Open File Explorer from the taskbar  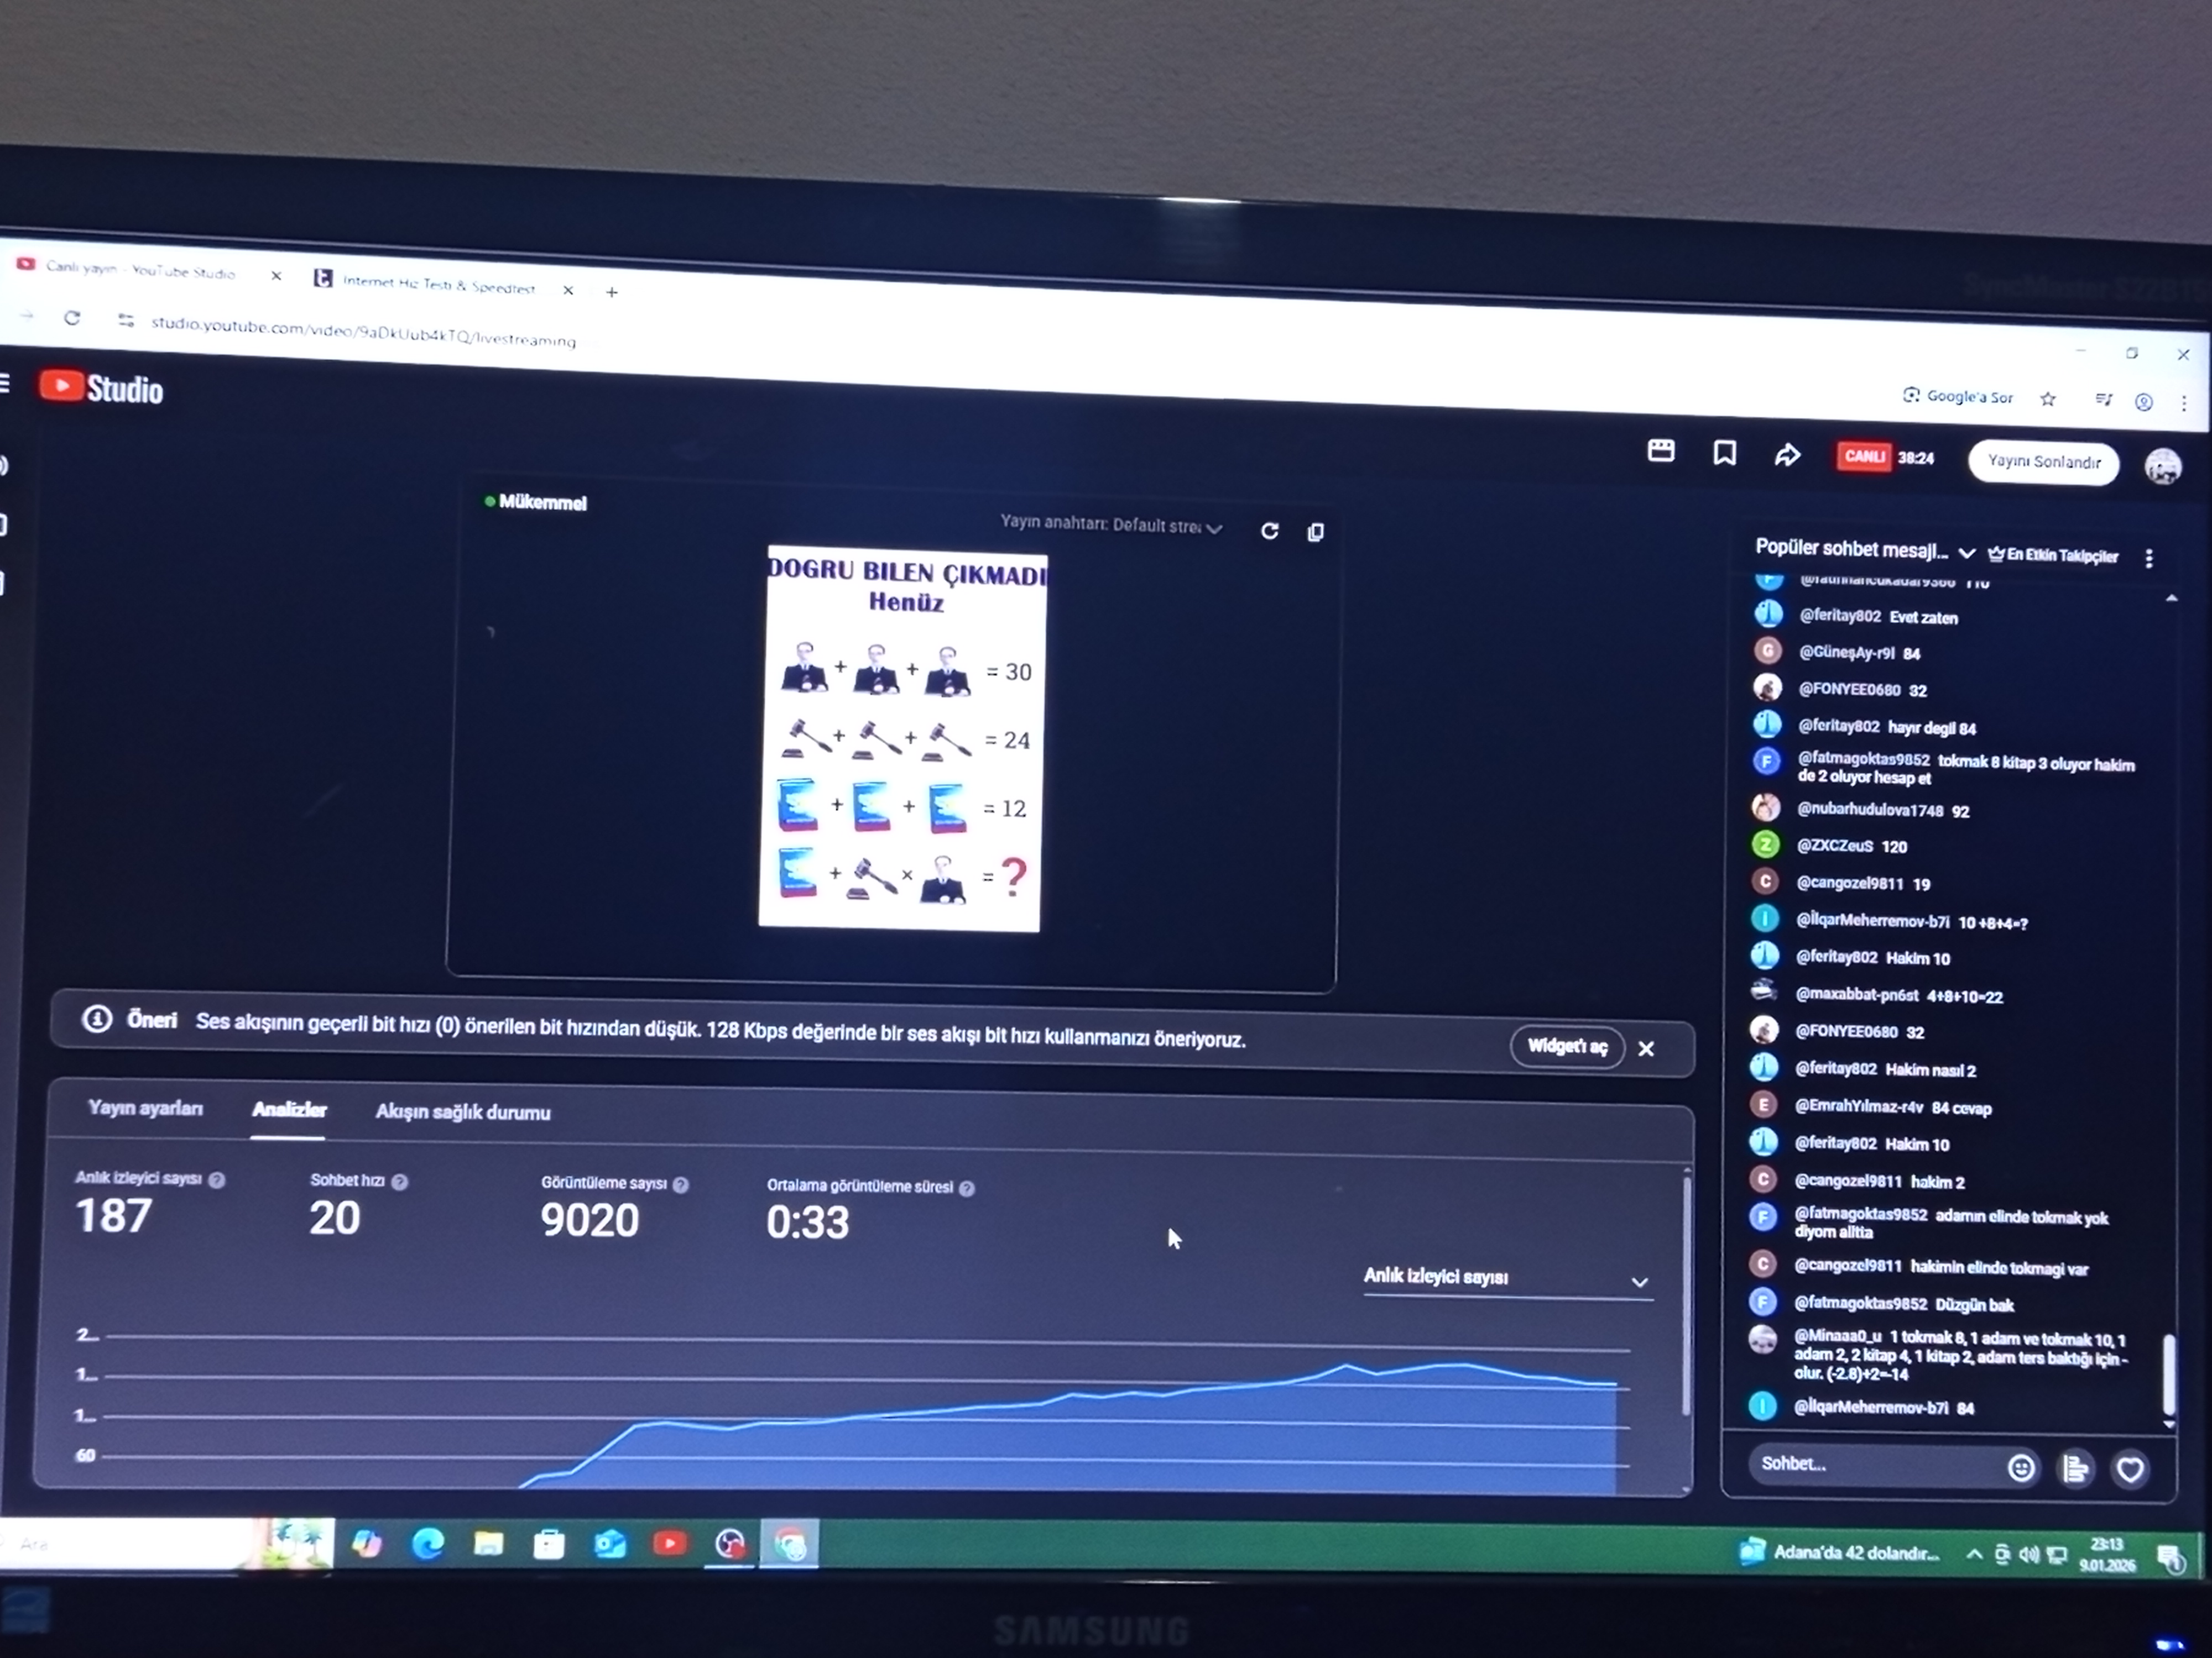(488, 1544)
